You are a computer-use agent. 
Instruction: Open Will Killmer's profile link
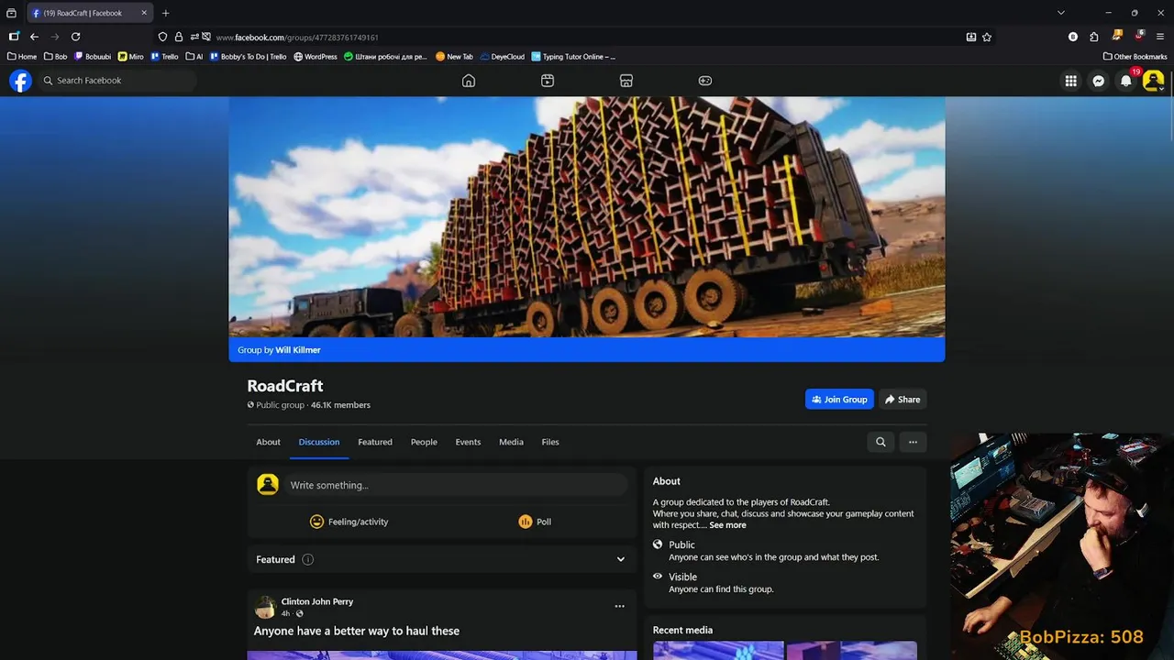click(x=298, y=350)
